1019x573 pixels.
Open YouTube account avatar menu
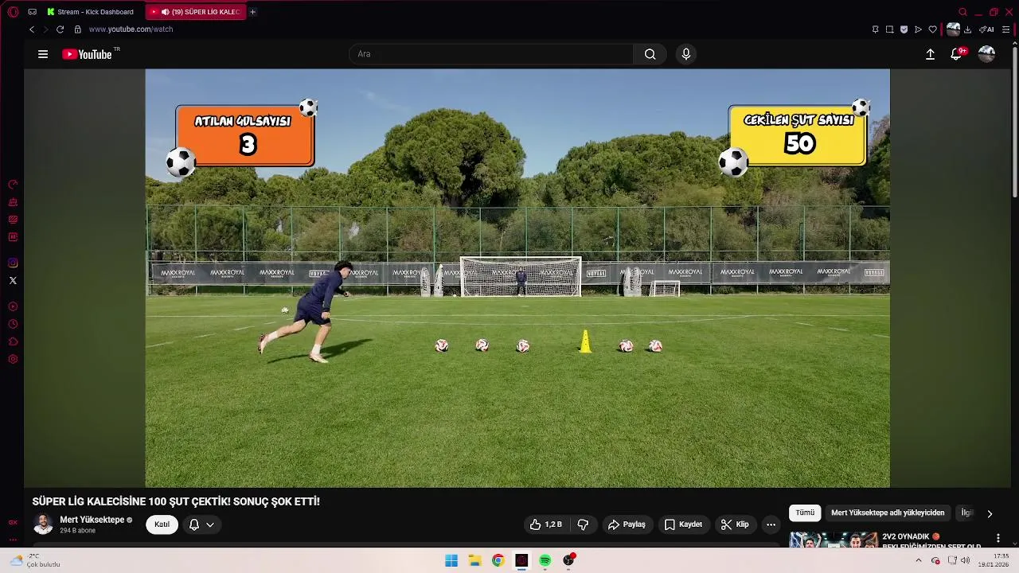tap(986, 54)
